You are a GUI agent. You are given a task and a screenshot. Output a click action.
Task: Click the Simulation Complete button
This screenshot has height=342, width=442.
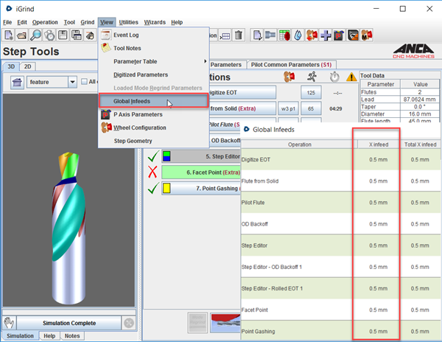pos(67,323)
